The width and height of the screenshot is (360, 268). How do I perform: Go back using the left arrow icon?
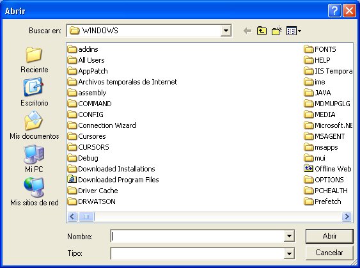(x=247, y=31)
